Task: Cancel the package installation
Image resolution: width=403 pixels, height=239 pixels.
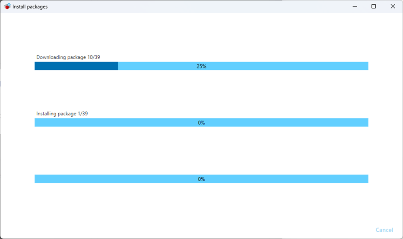Action: click(384, 230)
